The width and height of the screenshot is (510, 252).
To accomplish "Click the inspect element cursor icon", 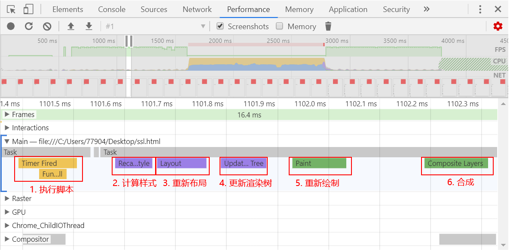I will coord(11,9).
